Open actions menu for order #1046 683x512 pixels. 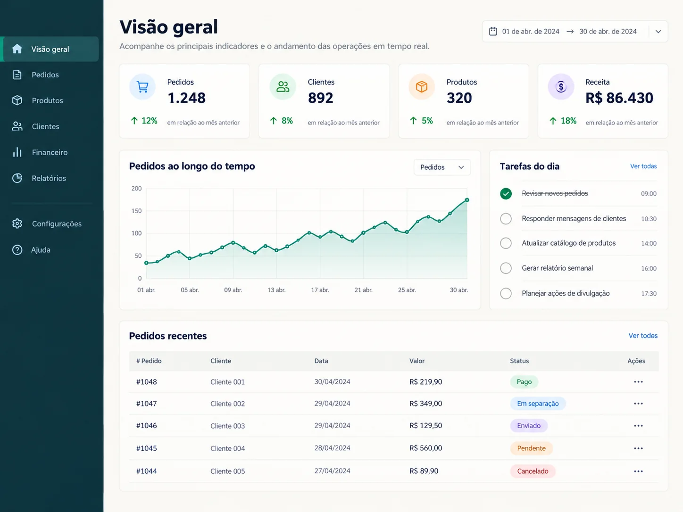[638, 426]
